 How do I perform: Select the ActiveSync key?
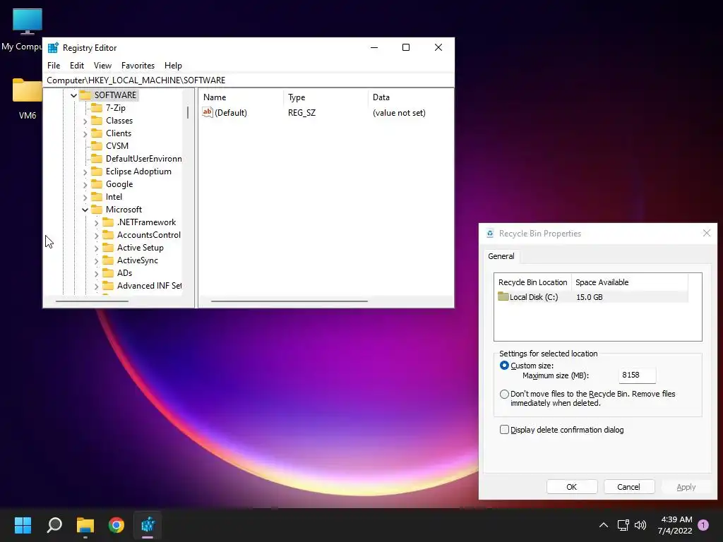click(x=138, y=260)
